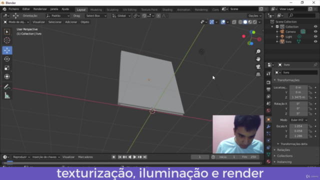Click the Localização Z value field

click(298, 97)
